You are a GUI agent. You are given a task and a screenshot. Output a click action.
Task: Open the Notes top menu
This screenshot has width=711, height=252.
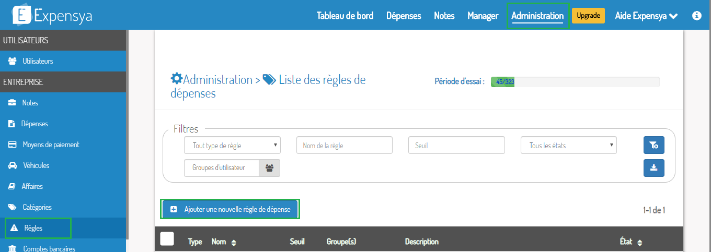444,16
